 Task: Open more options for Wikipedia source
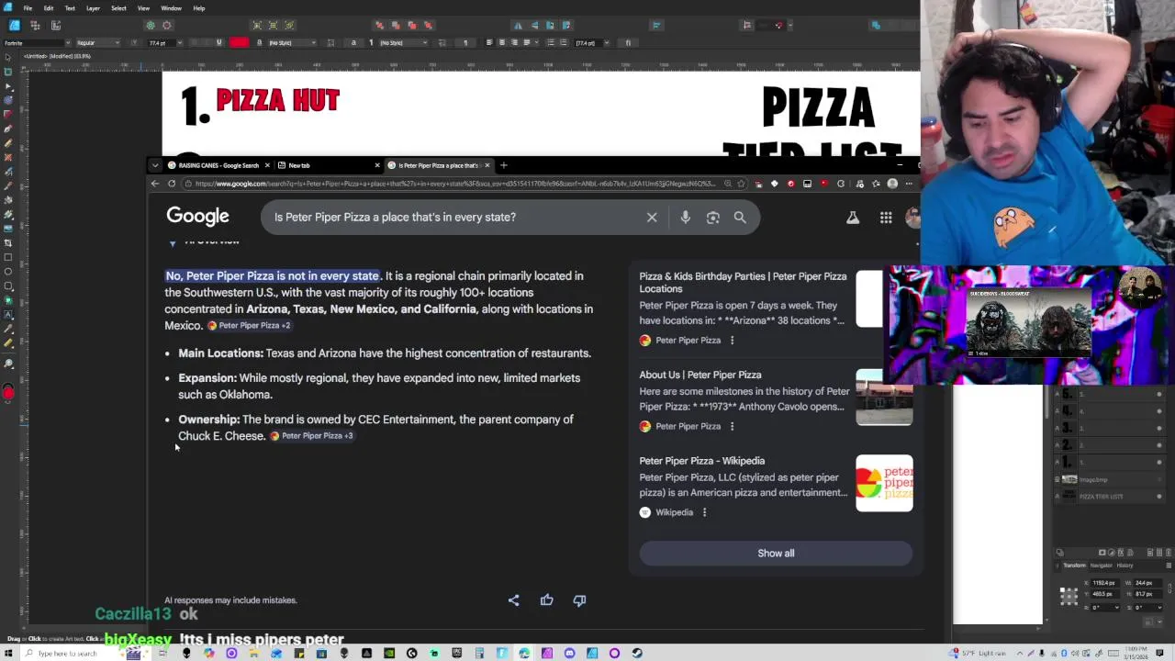[704, 512]
